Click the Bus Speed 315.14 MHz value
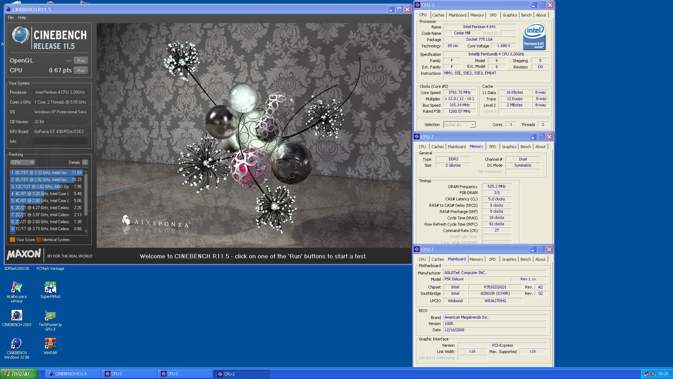673x379 pixels. tap(459, 105)
